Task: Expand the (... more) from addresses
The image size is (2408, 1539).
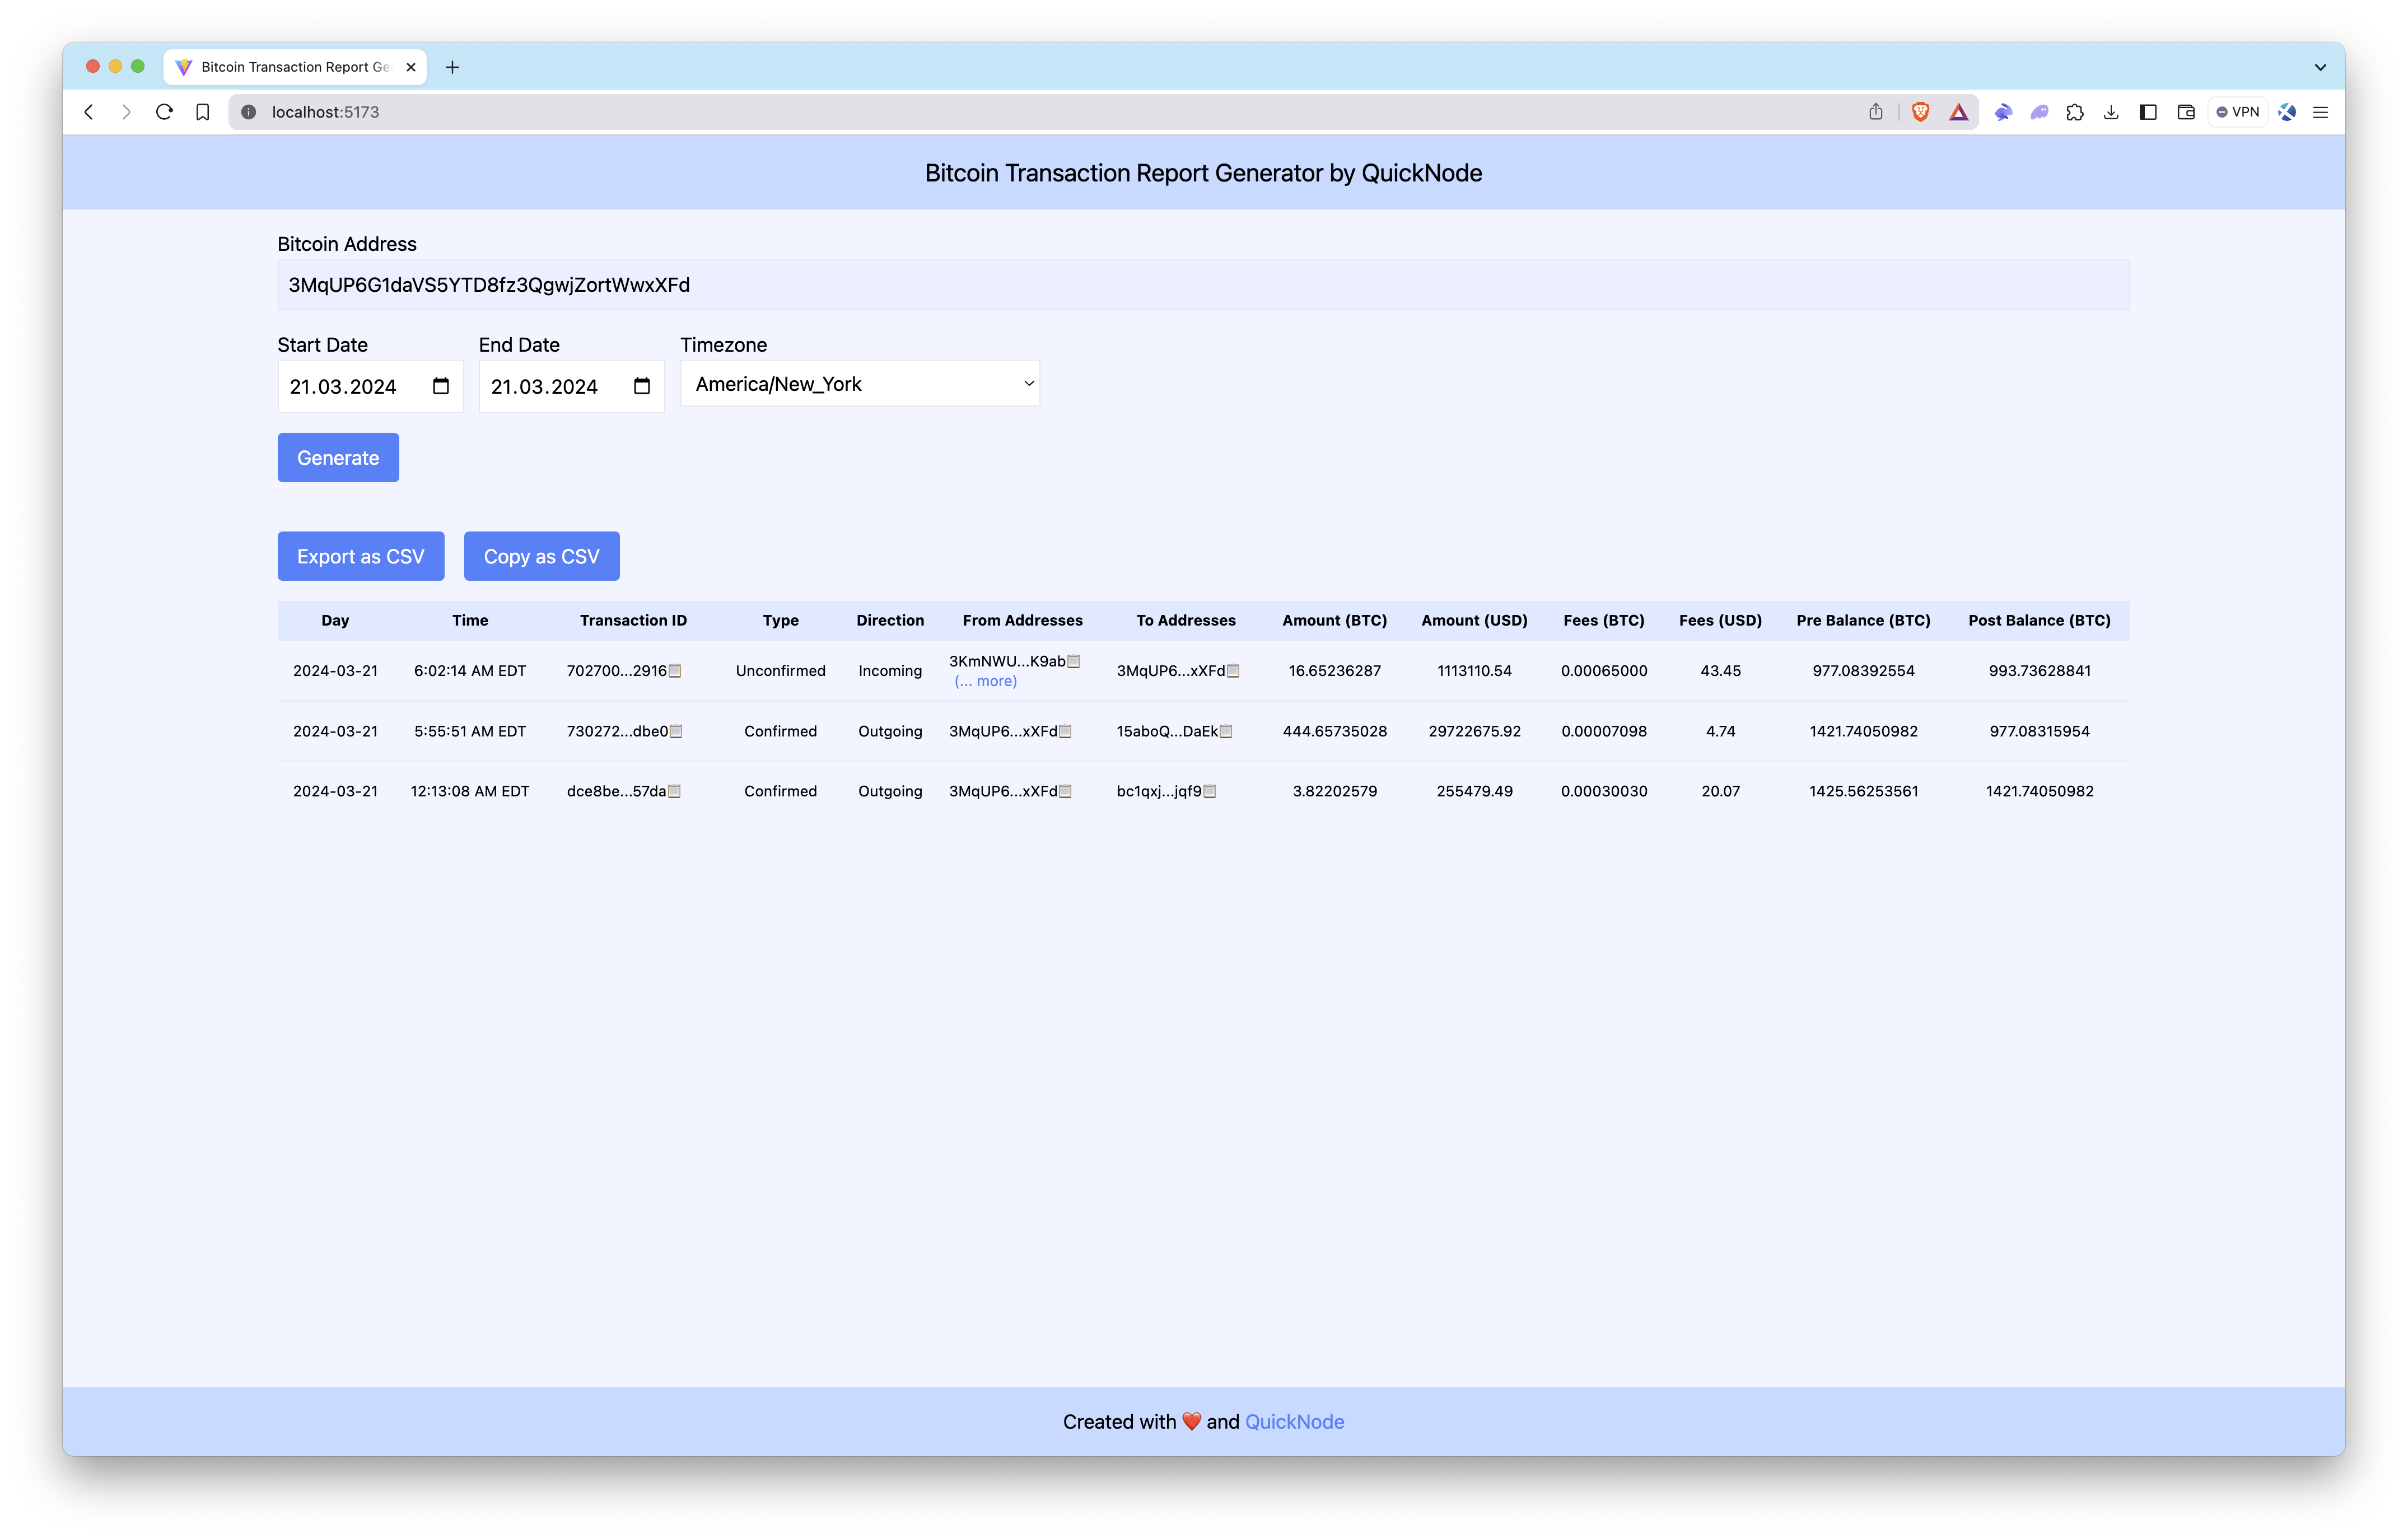Action: pos(985,681)
